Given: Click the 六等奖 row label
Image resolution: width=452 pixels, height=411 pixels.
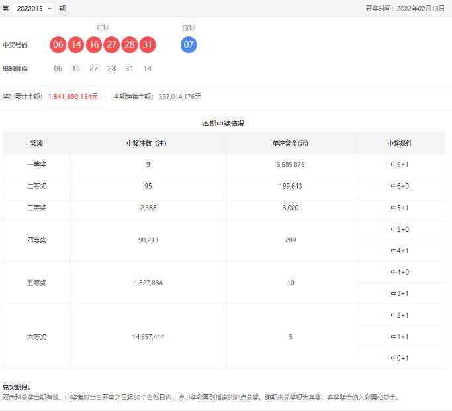Looking at the screenshot, I should 36,337.
